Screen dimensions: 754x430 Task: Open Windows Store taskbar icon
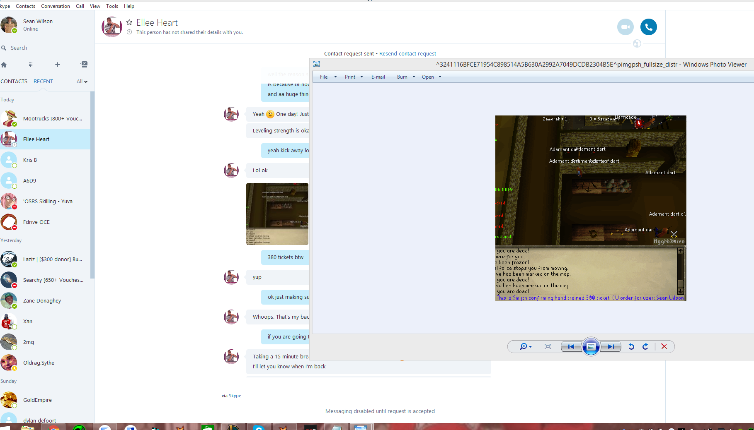[208, 427]
